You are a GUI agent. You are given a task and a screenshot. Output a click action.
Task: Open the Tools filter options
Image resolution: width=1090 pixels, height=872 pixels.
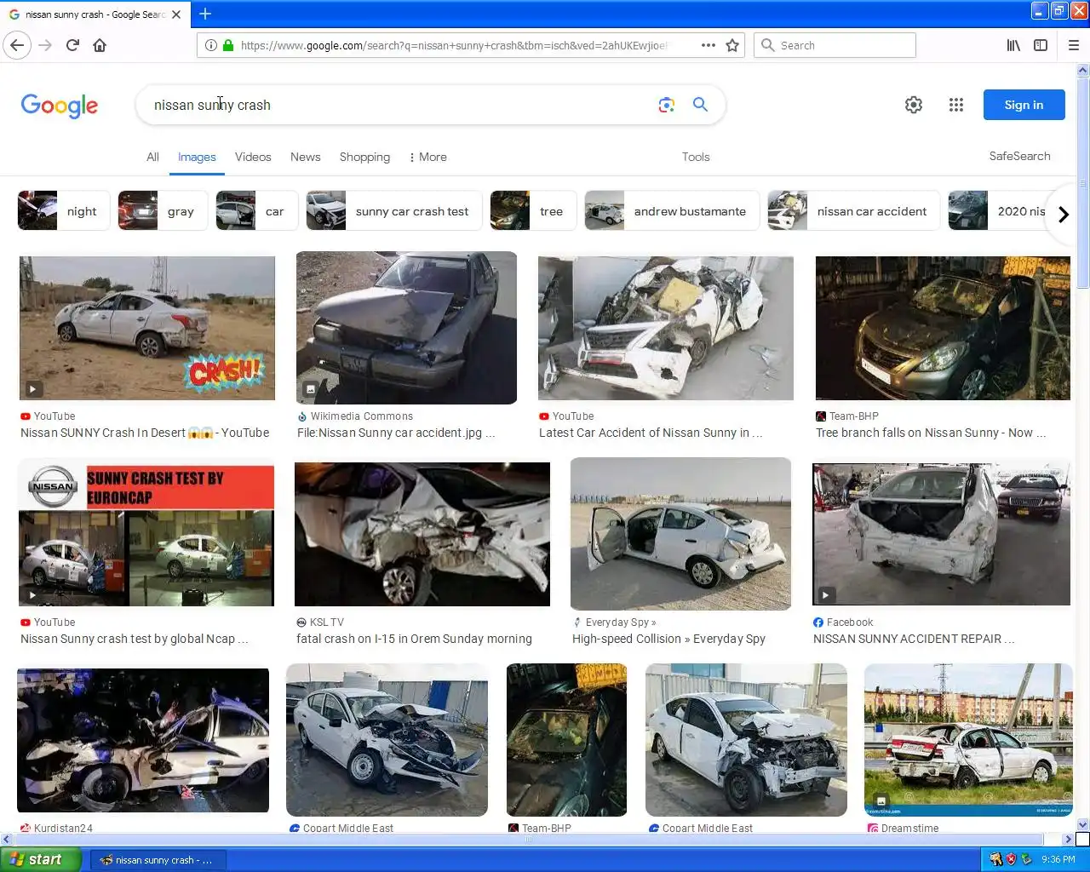coord(696,157)
